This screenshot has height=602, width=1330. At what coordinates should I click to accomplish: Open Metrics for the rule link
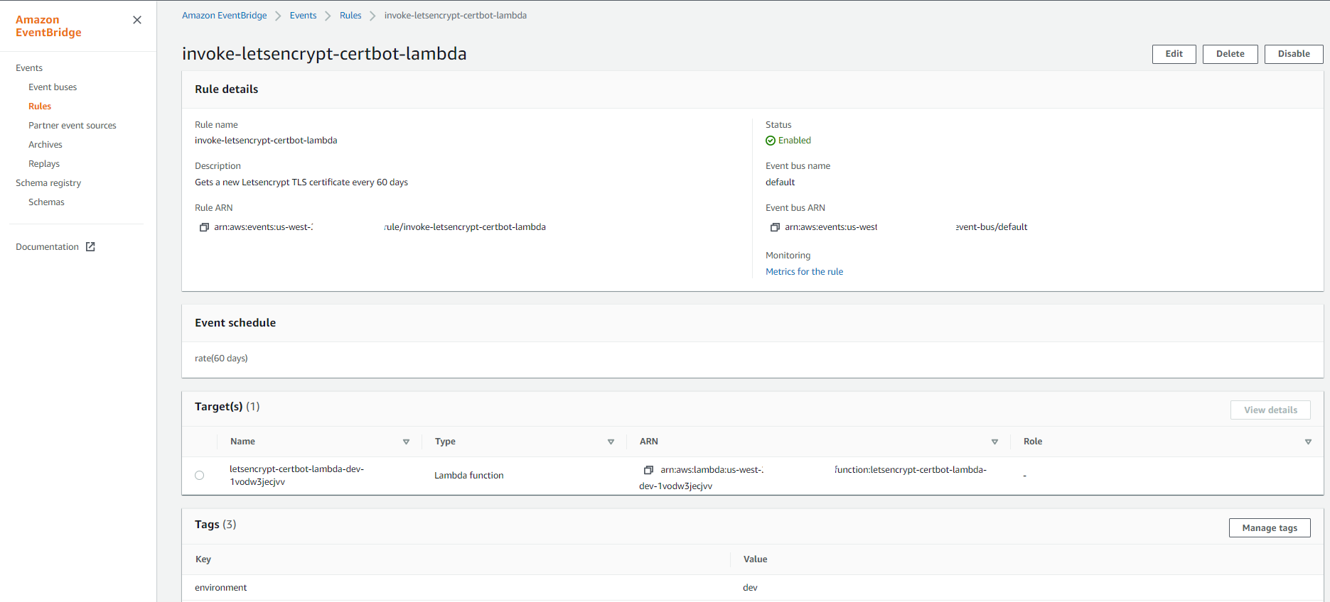[804, 272]
